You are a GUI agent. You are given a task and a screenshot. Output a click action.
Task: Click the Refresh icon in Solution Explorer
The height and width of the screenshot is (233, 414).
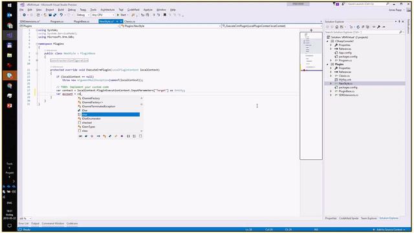[358, 27]
